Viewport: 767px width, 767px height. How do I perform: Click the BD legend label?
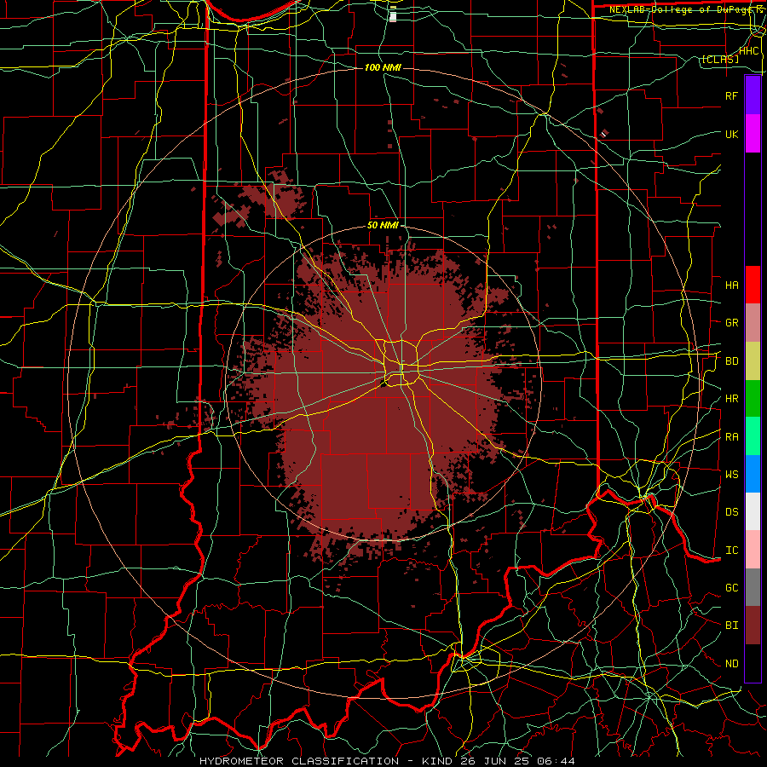pos(732,361)
